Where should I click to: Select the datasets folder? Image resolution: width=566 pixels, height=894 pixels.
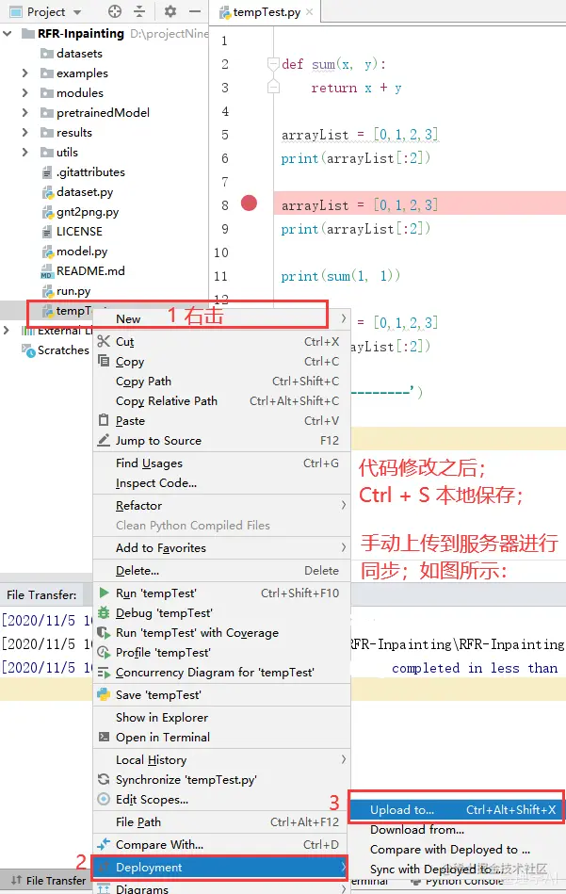[79, 54]
